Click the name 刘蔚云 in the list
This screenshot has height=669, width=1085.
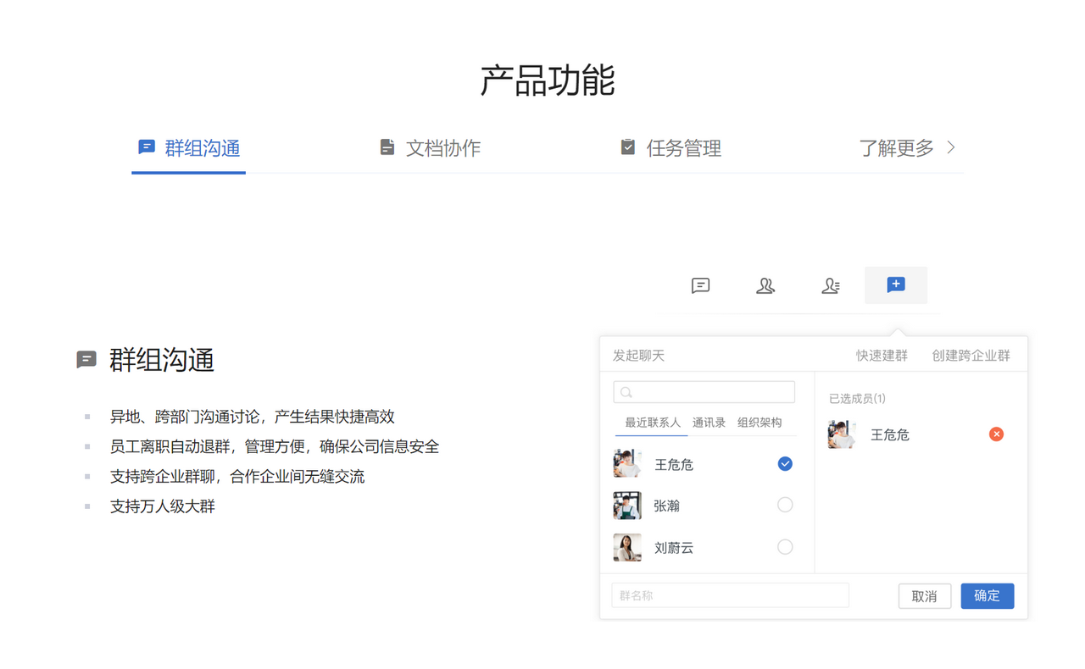(674, 548)
